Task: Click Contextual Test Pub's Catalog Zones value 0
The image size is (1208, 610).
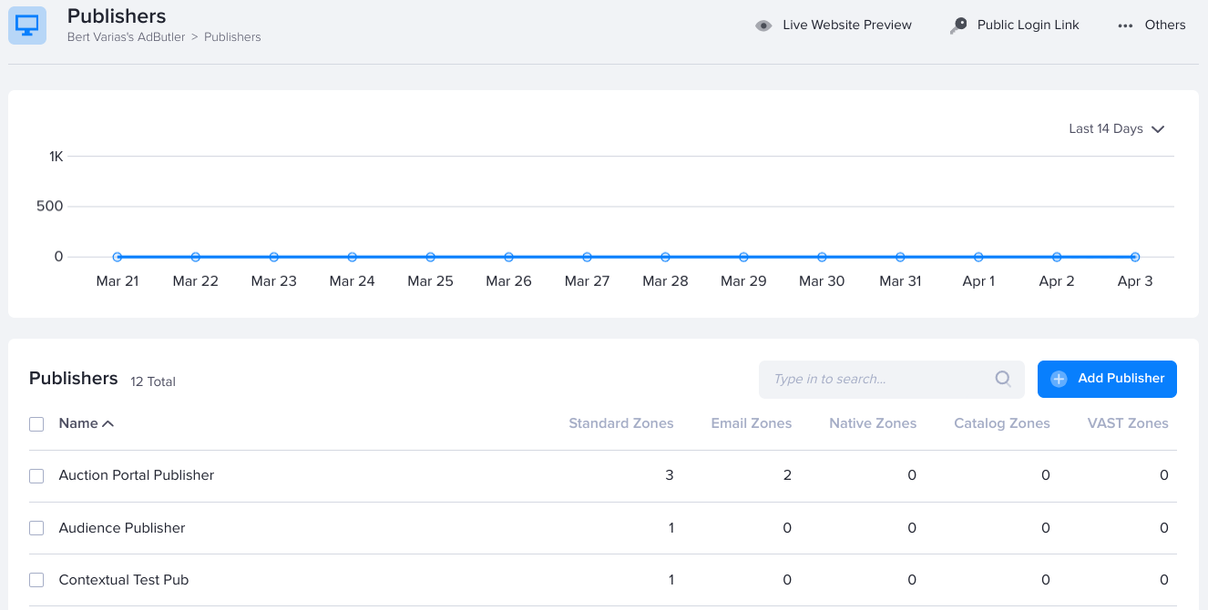Action: (x=1046, y=580)
